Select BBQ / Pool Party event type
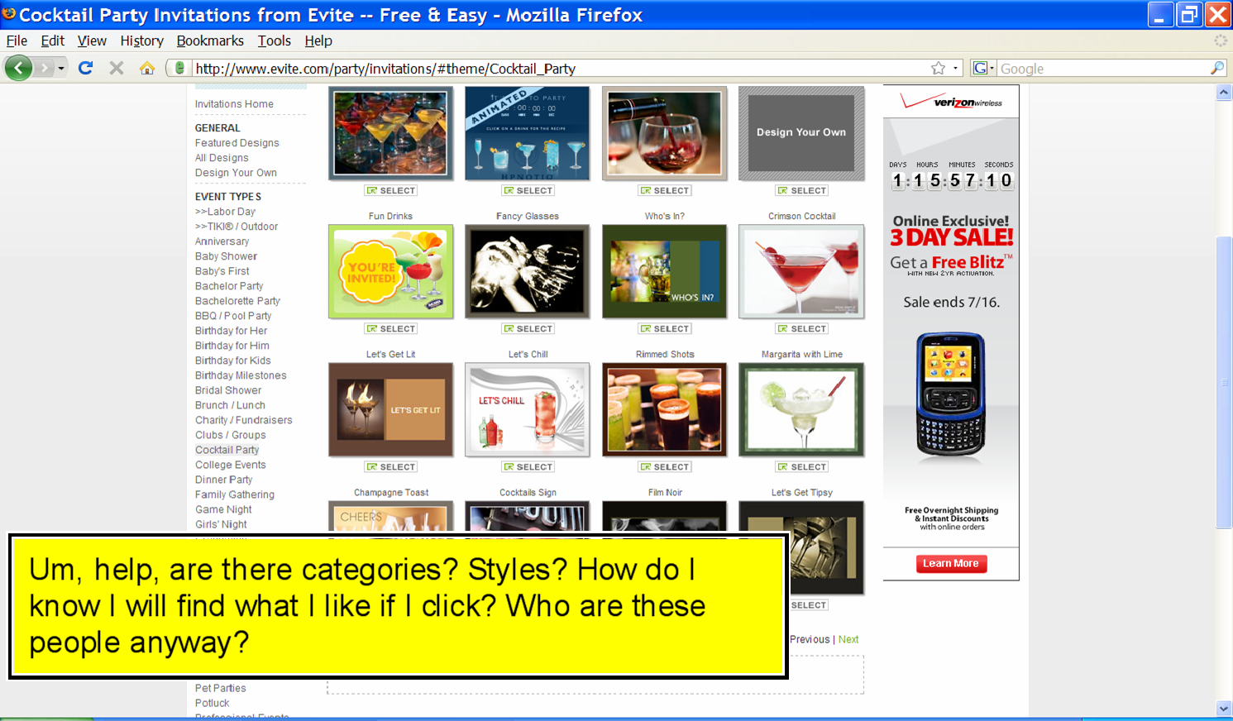This screenshot has height=721, width=1233. [x=233, y=316]
